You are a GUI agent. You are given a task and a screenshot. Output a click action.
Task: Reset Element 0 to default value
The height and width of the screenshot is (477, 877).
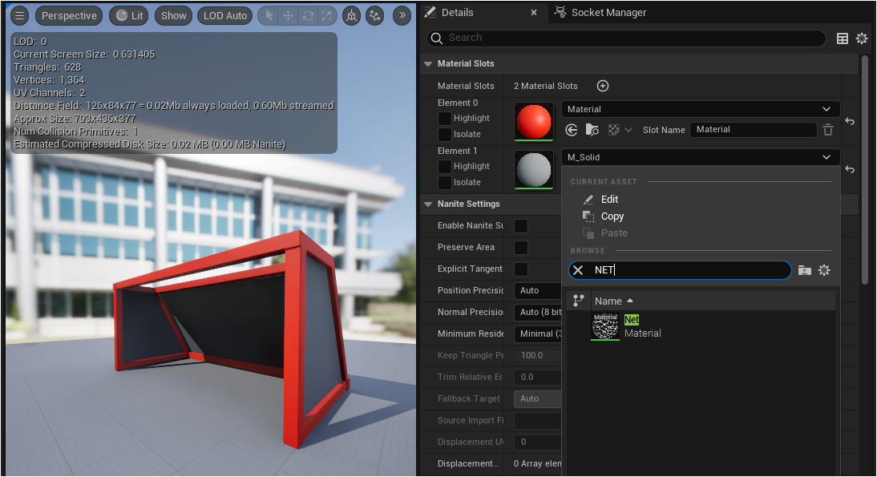coord(850,121)
